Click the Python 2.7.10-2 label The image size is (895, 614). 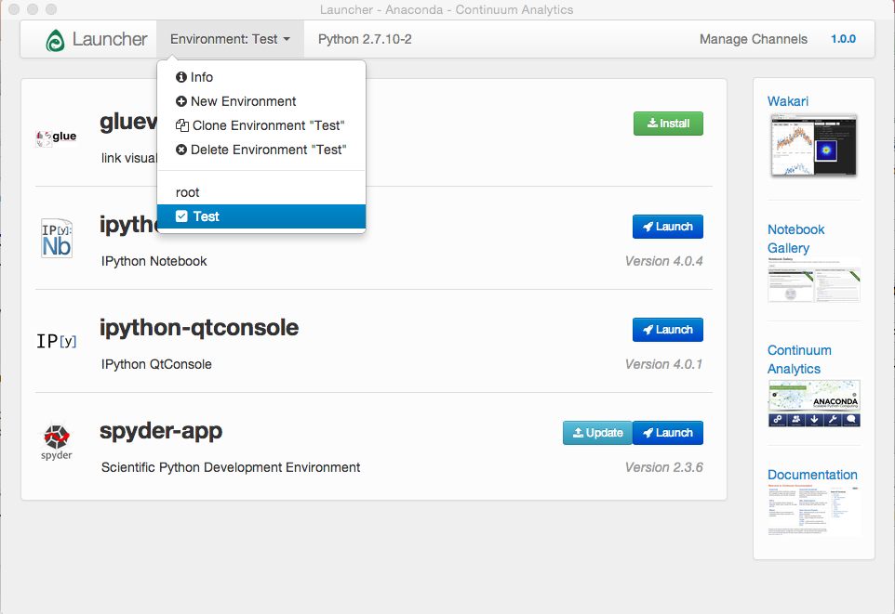365,39
